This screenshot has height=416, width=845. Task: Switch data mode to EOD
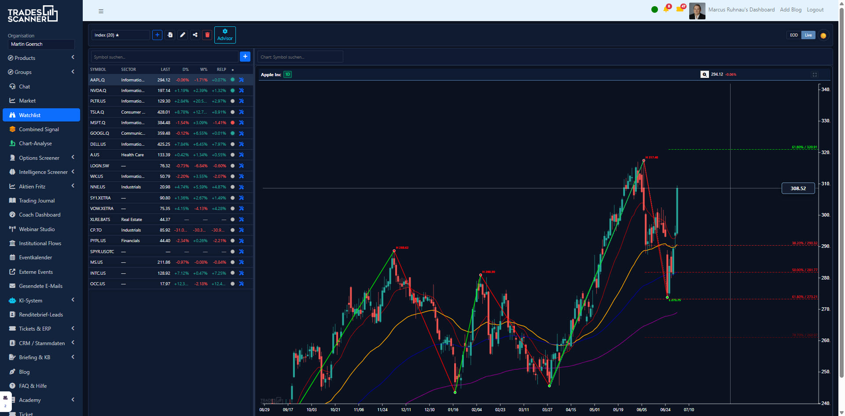pyautogui.click(x=794, y=35)
